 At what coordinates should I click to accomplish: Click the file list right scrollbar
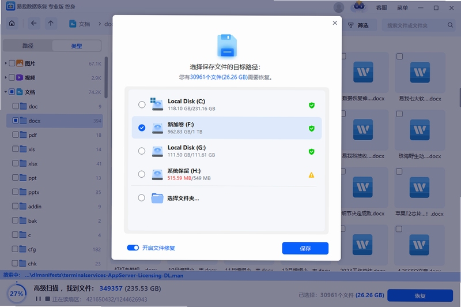pyautogui.click(x=460, y=97)
